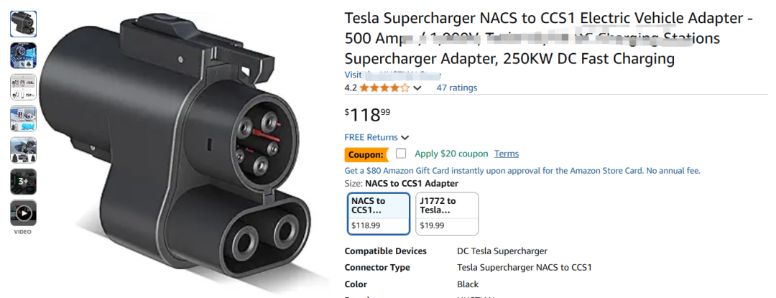Viewport: 776px width, 298px height.
Task: Display the fifth product image thumbnail
Action: pyautogui.click(x=23, y=150)
